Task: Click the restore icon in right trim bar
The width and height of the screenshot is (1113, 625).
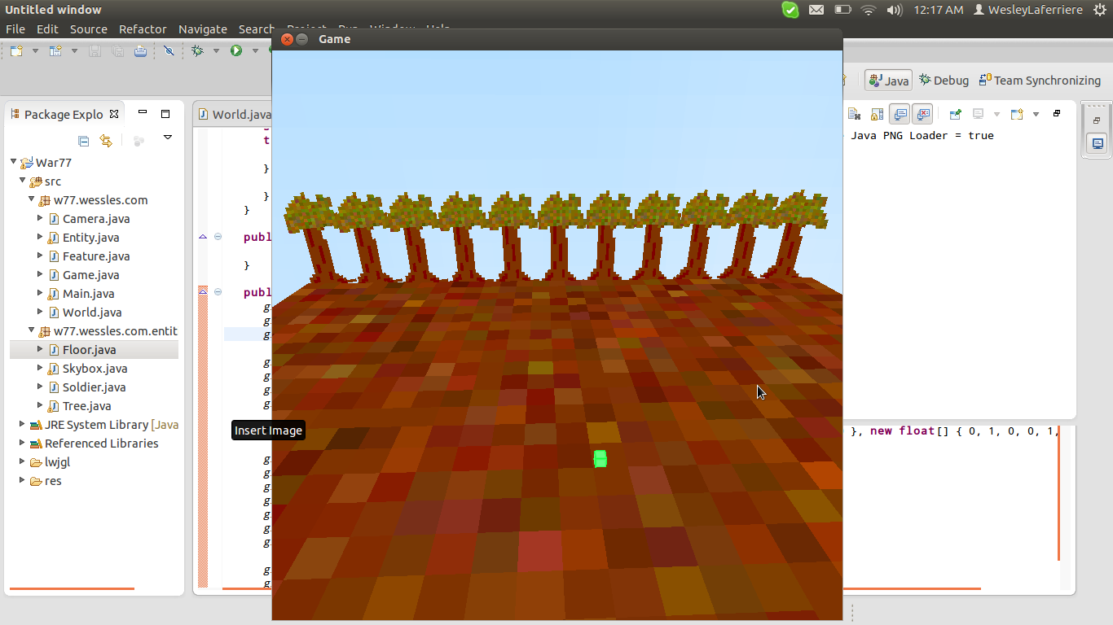Action: coord(1097,120)
